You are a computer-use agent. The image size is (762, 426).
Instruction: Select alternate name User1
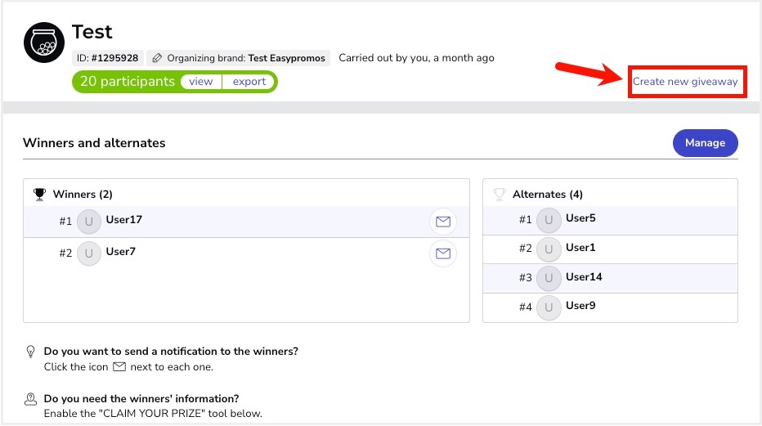[x=580, y=248]
